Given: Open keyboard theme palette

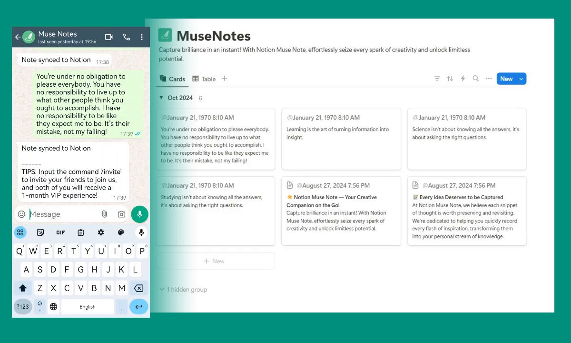Looking at the screenshot, I should [121, 232].
